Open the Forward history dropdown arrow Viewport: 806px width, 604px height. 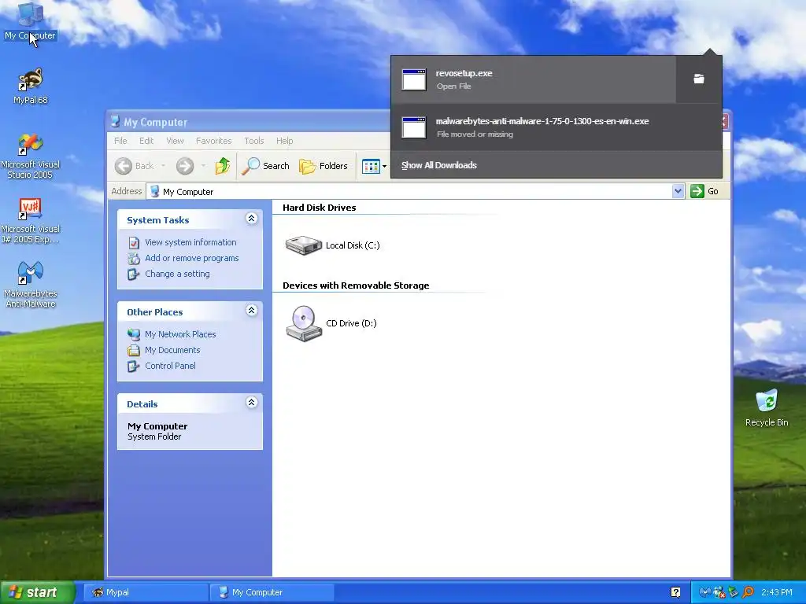click(x=203, y=166)
